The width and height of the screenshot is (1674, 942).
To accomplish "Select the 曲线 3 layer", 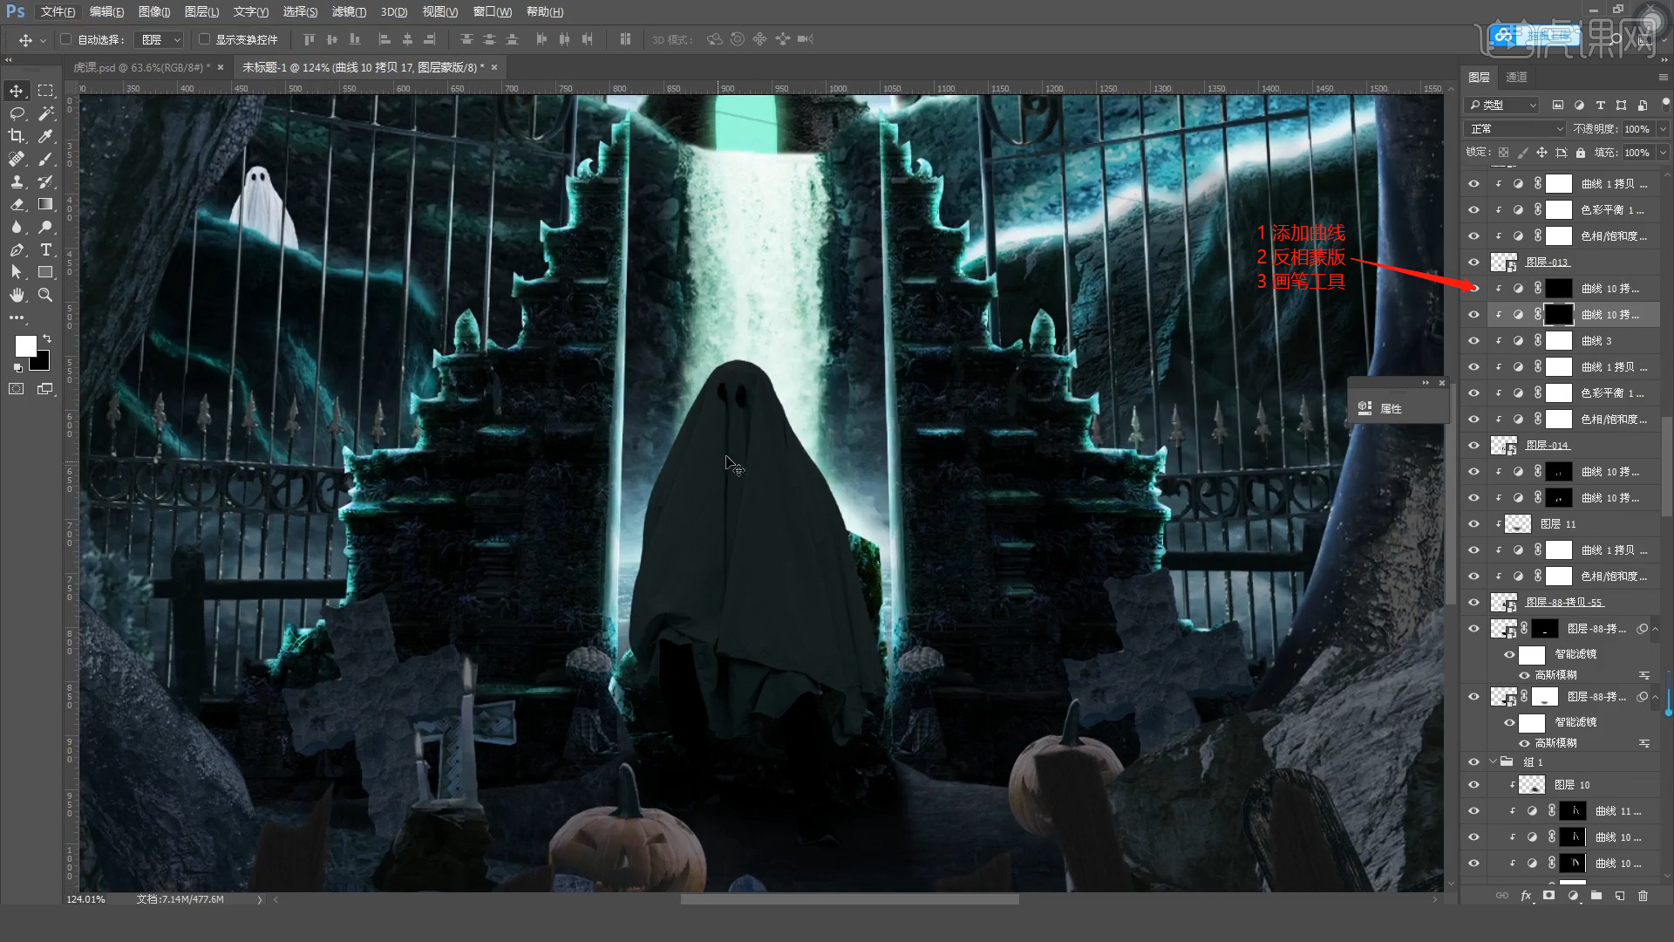I will [1596, 341].
